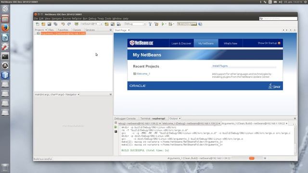This screenshot has height=173, width=308.
Task: Click the orange progress bar in the status bar
Action: (x=251, y=158)
